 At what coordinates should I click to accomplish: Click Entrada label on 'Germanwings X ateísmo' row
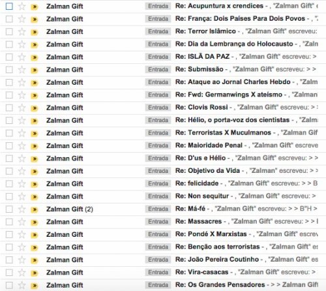click(x=158, y=95)
